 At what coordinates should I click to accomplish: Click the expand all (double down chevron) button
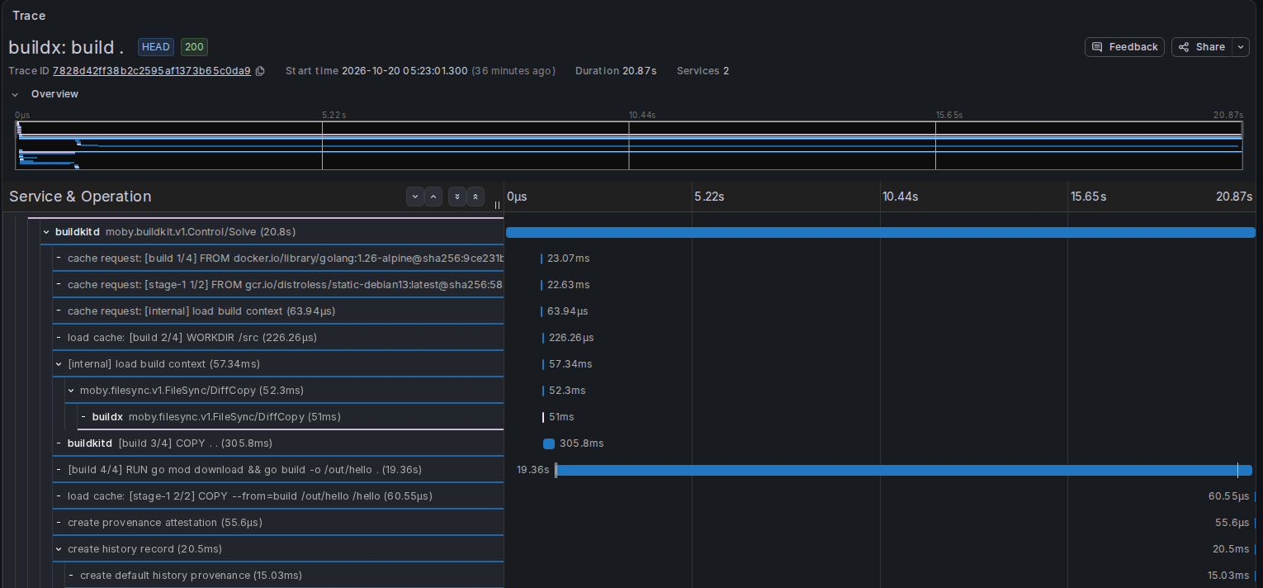coord(457,197)
